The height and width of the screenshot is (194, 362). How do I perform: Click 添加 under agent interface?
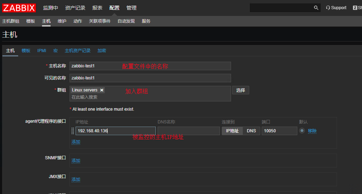click(76, 142)
